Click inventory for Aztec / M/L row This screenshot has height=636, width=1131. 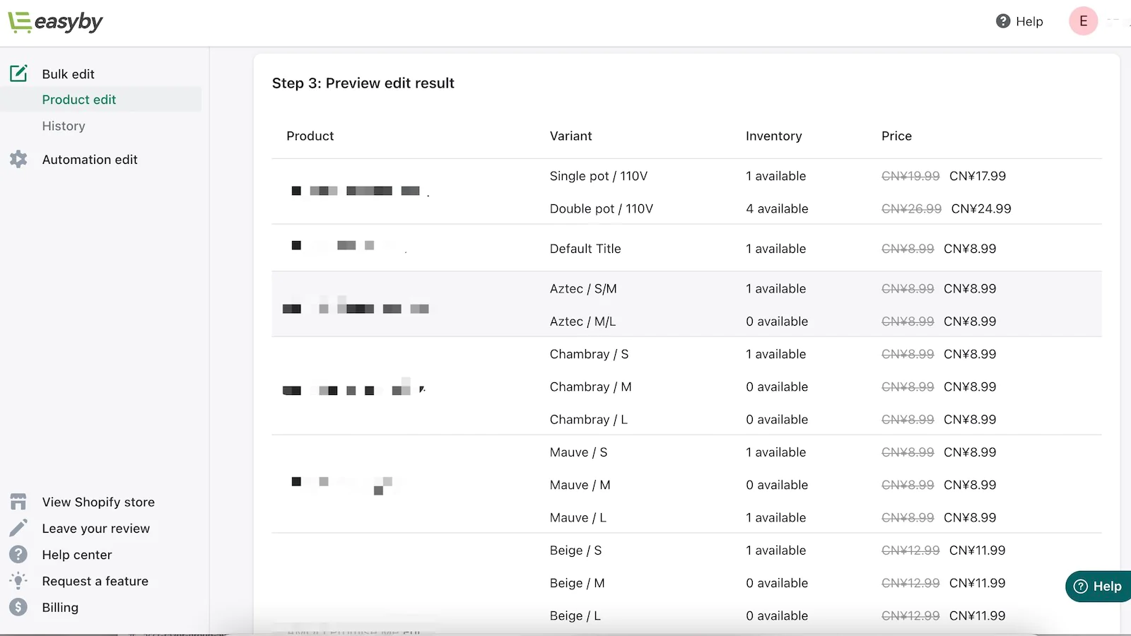pyautogui.click(x=777, y=322)
